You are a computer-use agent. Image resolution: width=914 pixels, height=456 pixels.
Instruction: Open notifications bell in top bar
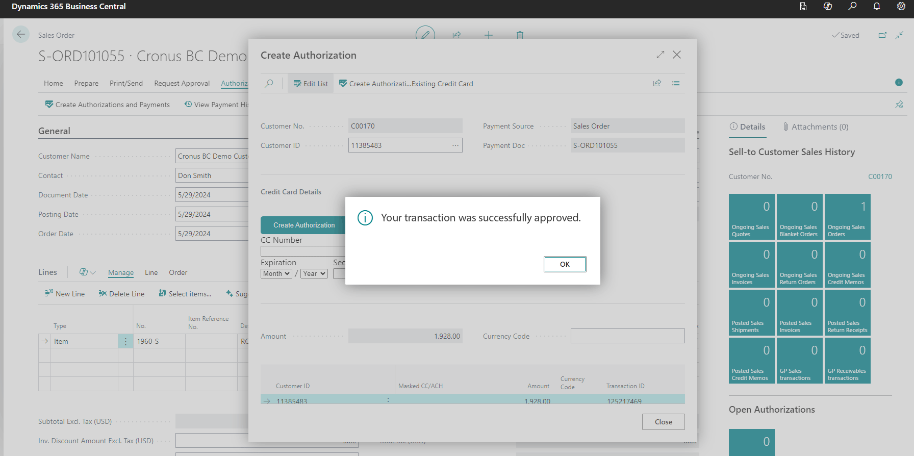(877, 7)
